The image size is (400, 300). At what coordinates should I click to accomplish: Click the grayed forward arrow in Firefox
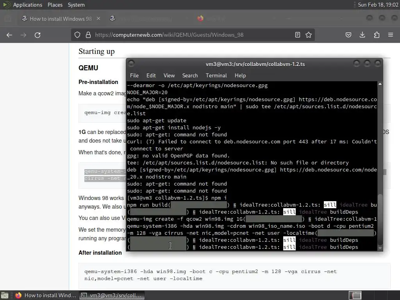(23, 35)
